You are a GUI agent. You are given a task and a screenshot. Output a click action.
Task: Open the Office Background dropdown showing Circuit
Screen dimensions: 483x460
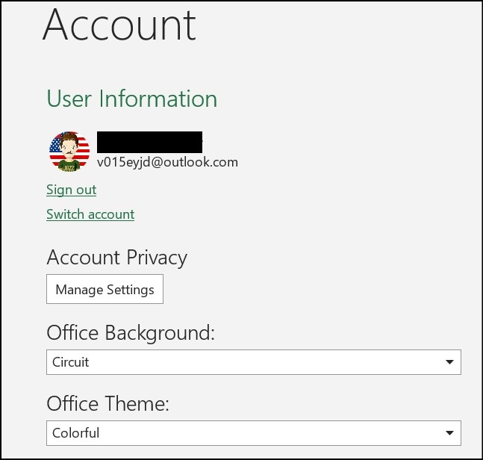pyautogui.click(x=254, y=362)
